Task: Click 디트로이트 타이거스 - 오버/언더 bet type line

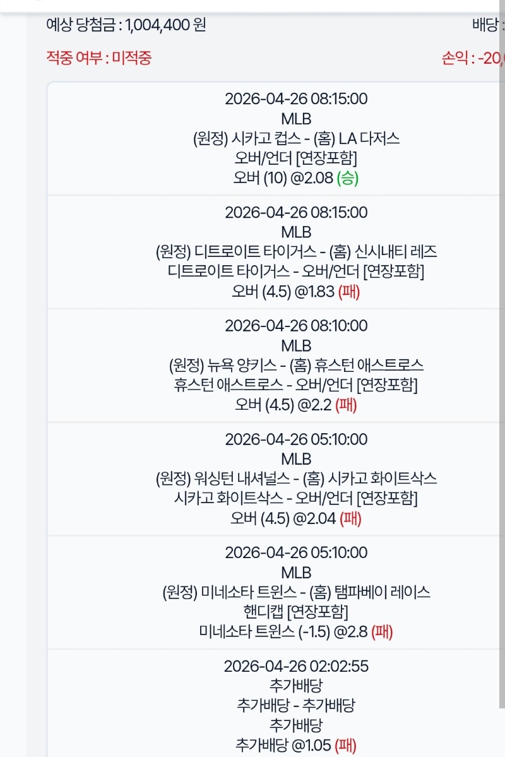Action: [x=296, y=272]
